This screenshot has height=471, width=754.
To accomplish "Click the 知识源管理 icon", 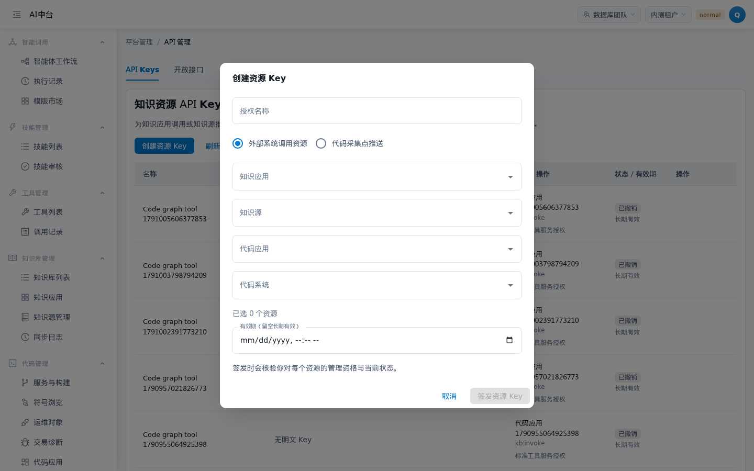I will [x=25, y=317].
